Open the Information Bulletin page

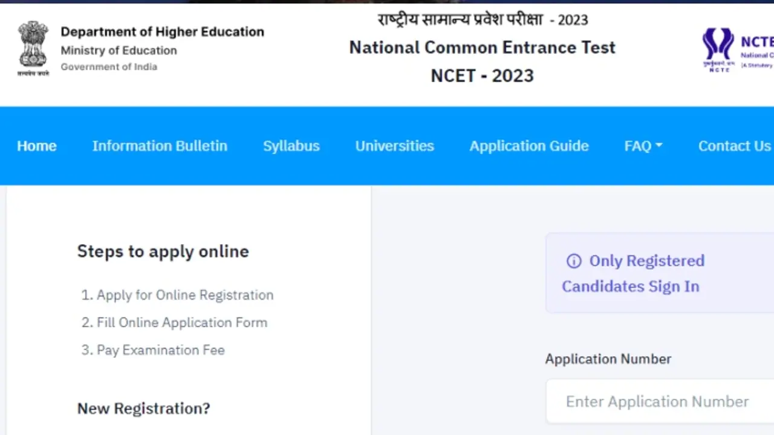(x=160, y=146)
